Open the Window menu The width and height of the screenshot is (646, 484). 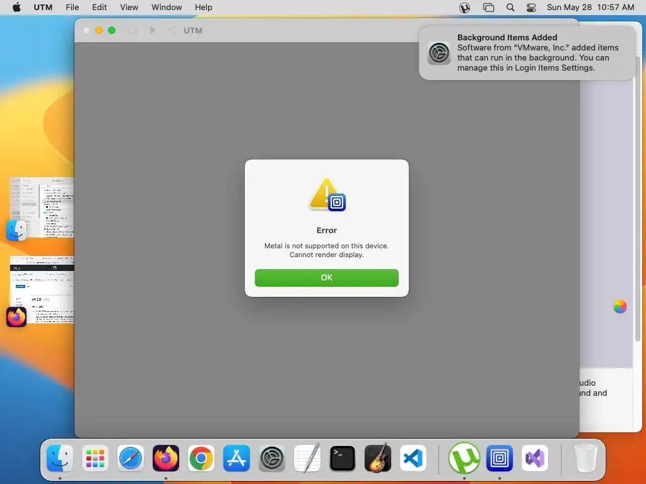tap(167, 8)
